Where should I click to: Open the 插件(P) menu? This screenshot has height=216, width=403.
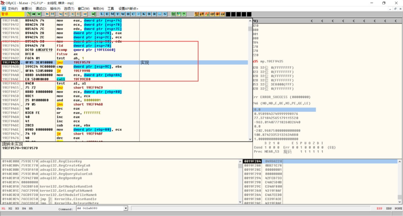[55, 8]
